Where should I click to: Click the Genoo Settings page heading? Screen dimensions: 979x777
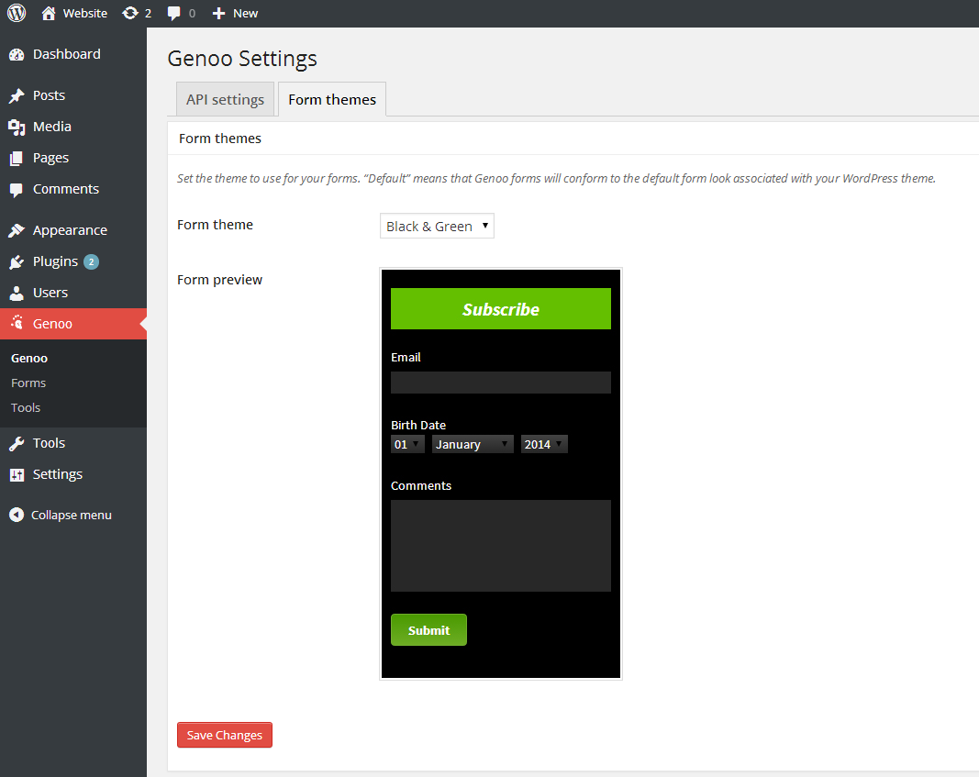click(242, 59)
